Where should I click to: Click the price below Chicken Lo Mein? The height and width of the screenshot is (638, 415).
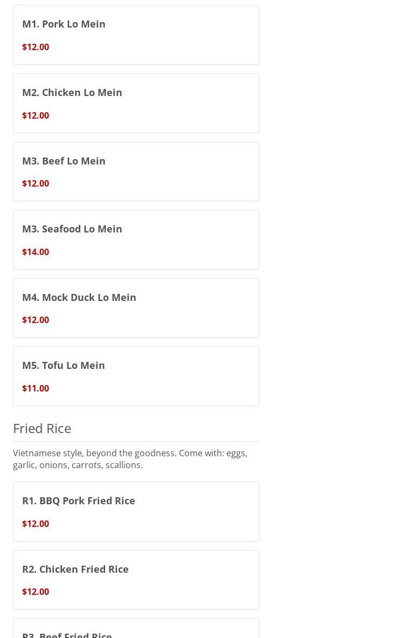pos(36,115)
